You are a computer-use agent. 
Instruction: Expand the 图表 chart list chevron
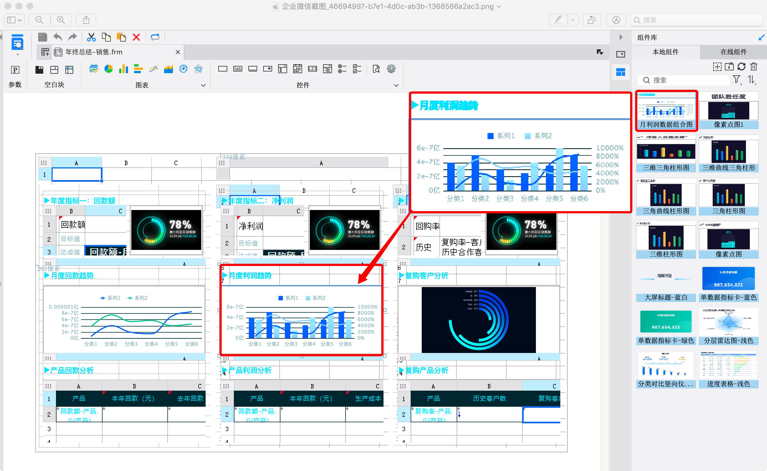[x=203, y=85]
